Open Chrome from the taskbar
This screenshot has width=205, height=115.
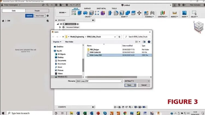pyautogui.click(x=125, y=113)
